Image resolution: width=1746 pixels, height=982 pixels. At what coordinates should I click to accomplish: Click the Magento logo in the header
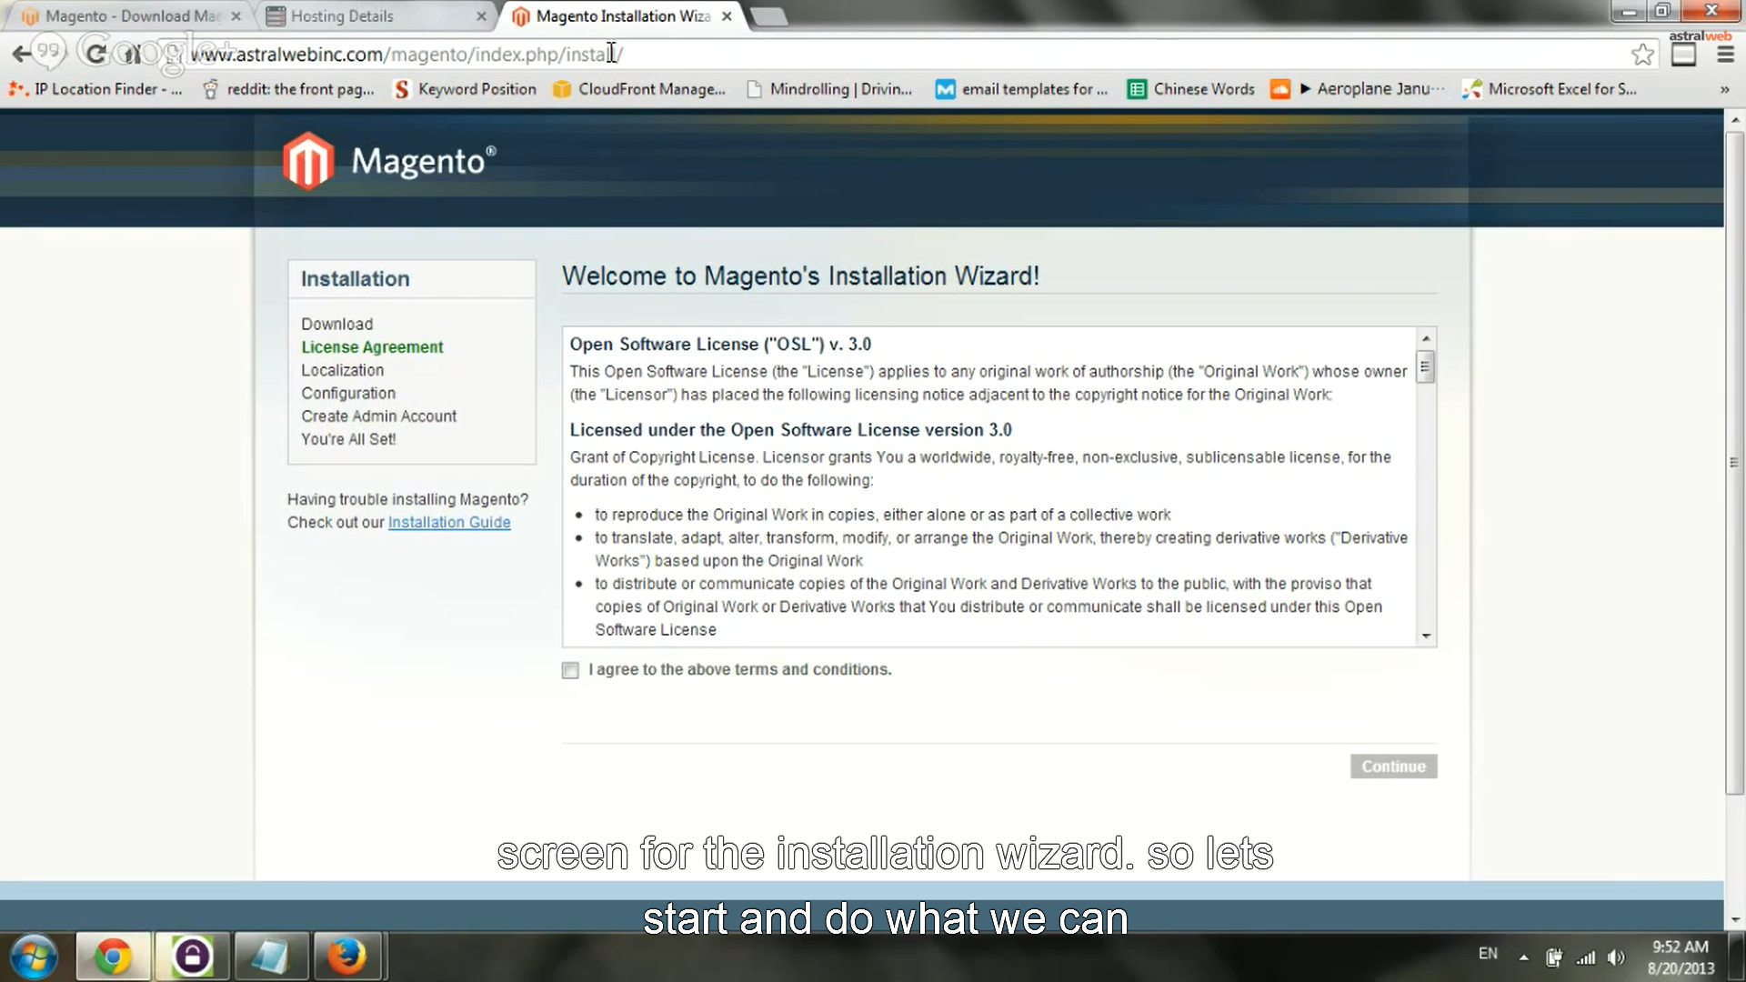coord(389,161)
